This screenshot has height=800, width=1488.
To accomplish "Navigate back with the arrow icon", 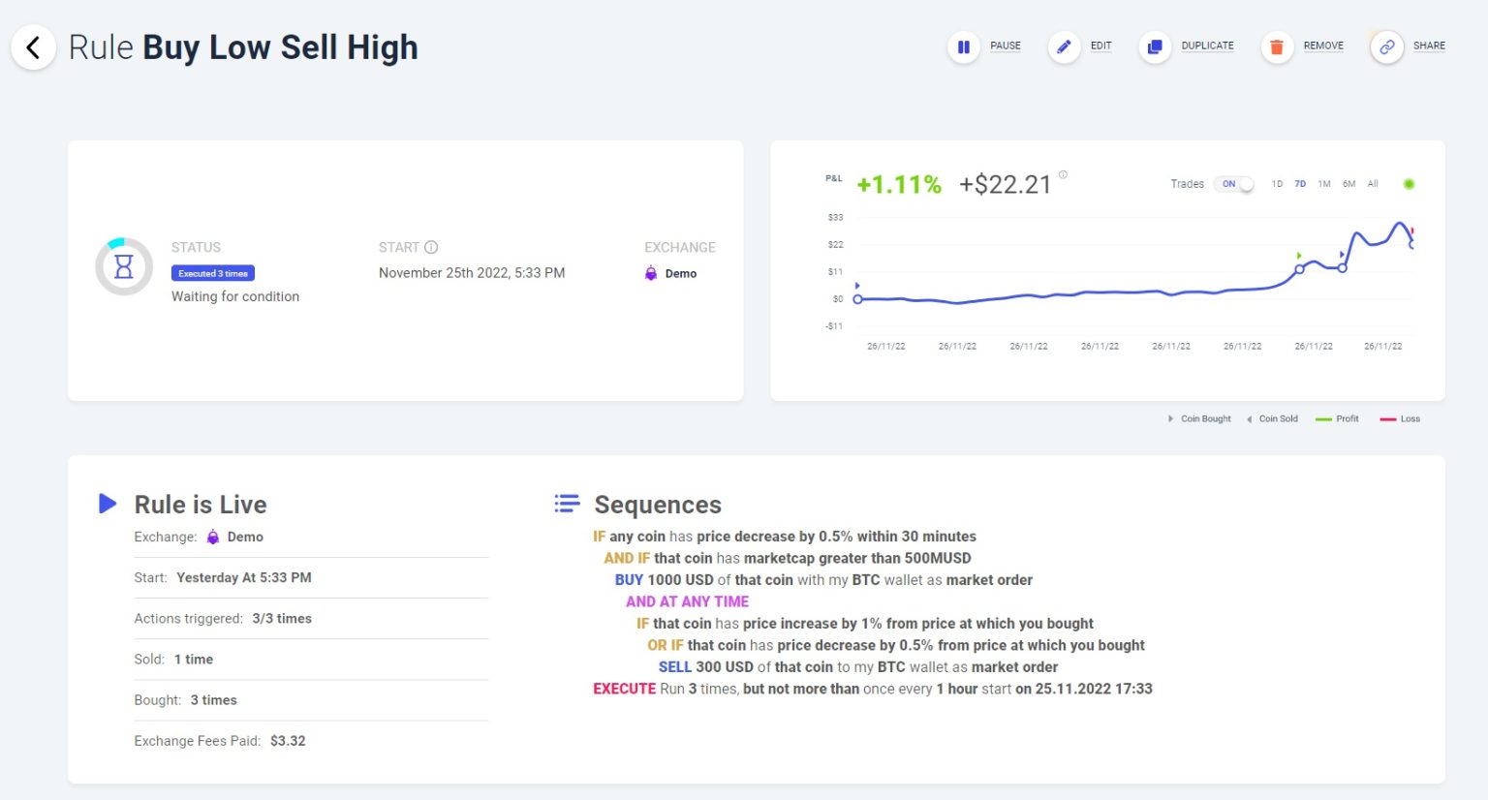I will 33,46.
